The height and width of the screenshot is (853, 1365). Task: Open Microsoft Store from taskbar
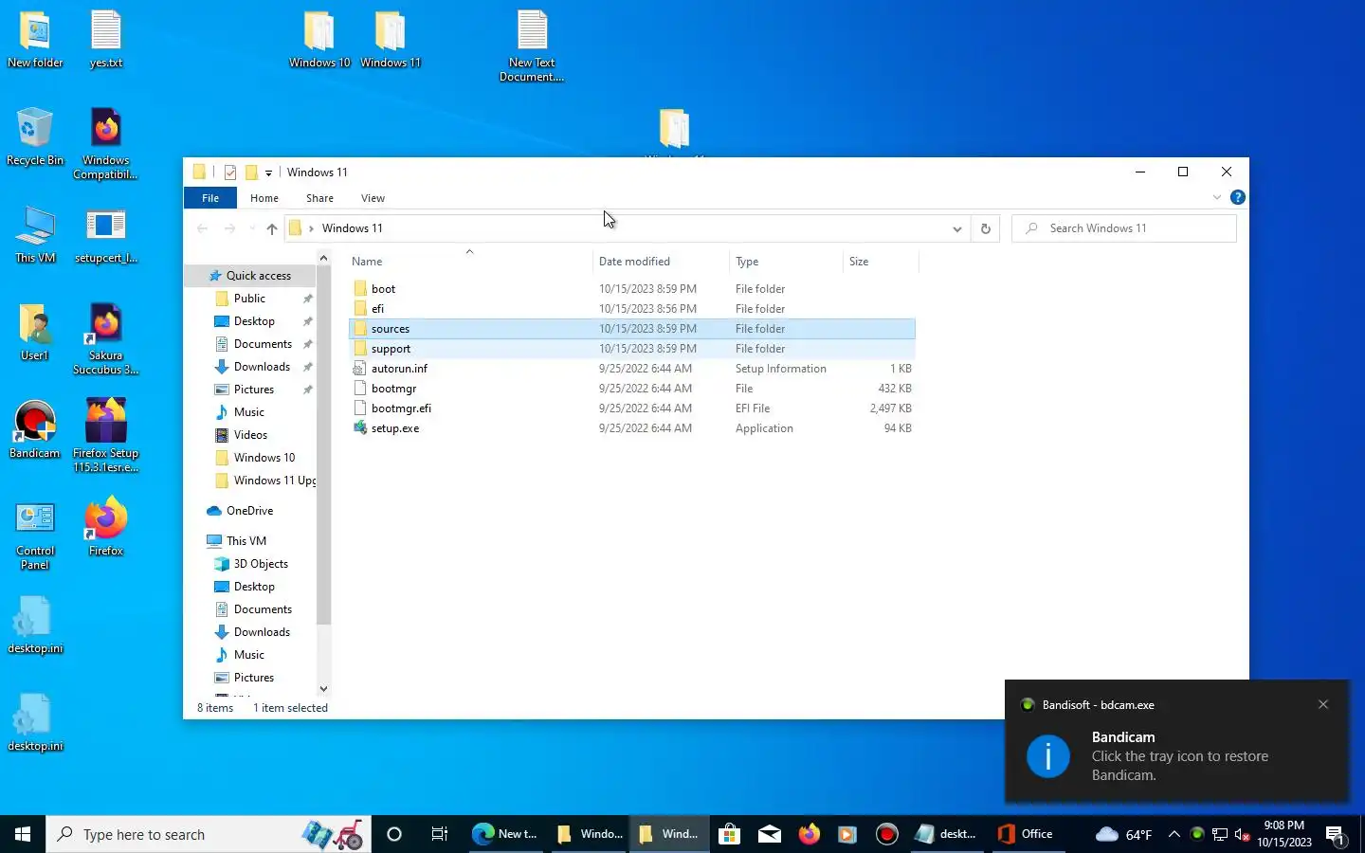pos(729,834)
